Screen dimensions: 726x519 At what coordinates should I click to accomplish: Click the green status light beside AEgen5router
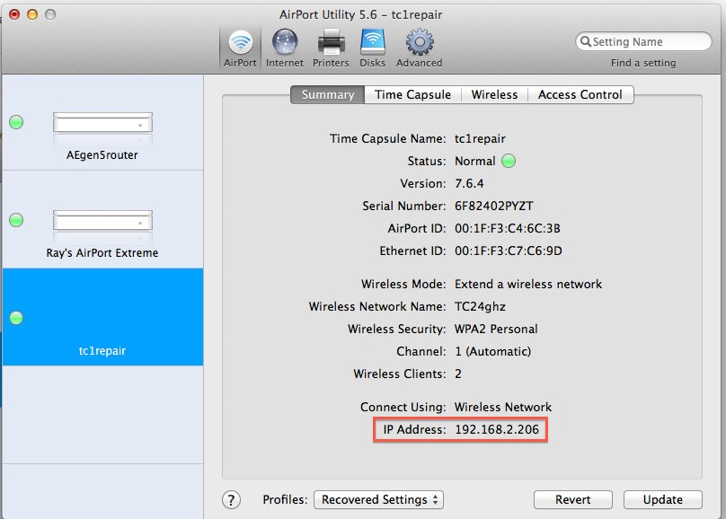16,123
